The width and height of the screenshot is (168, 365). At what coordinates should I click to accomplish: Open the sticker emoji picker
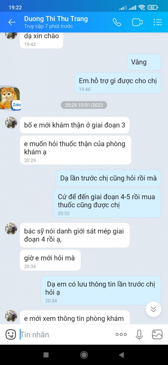tap(11, 335)
